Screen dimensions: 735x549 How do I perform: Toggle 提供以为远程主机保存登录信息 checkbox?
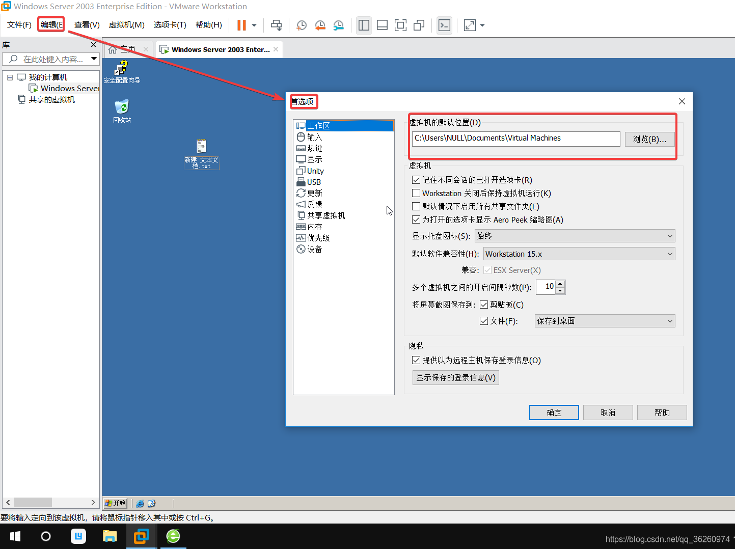416,360
